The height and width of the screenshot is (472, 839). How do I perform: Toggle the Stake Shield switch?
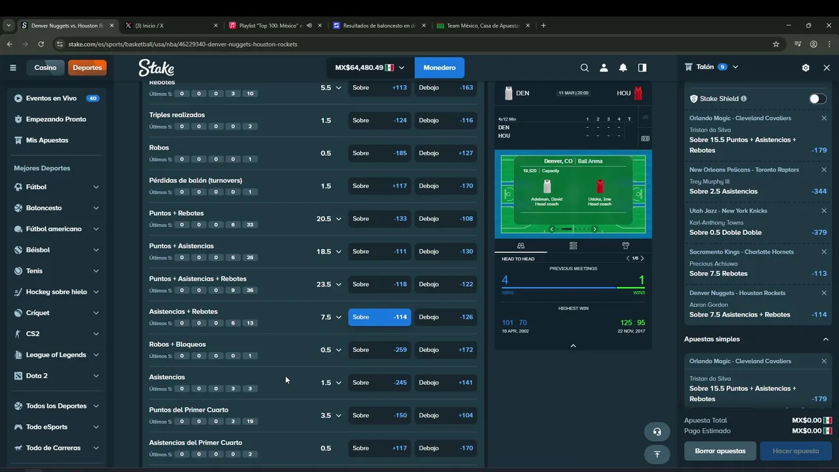coord(817,98)
